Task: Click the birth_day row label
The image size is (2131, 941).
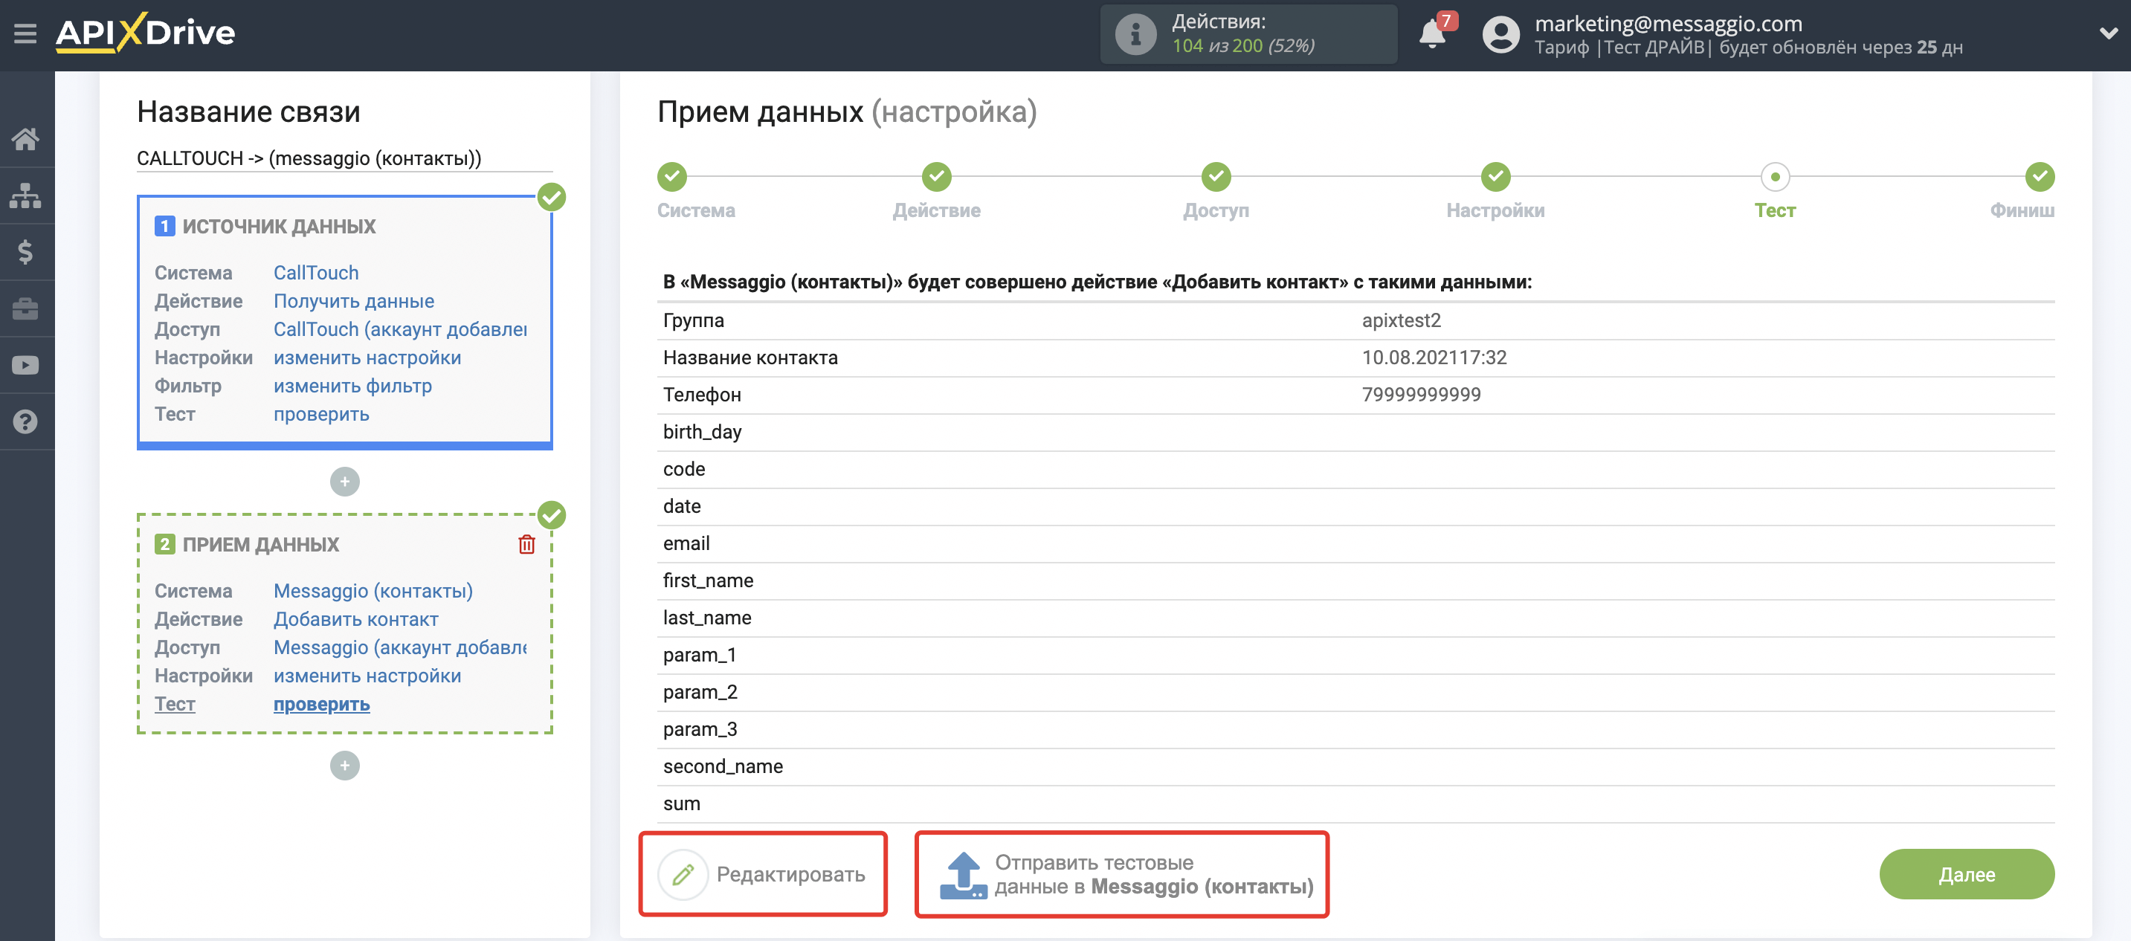Action: click(x=701, y=433)
